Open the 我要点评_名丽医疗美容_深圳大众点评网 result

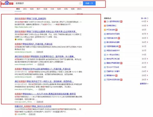(33, 106)
